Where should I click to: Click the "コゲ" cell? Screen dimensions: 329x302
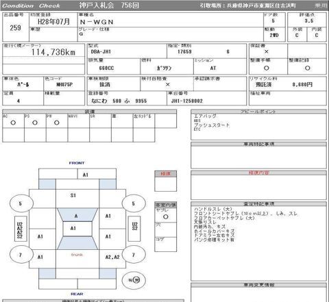tap(165, 244)
